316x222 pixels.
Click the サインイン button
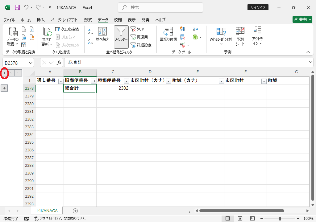point(258,7)
